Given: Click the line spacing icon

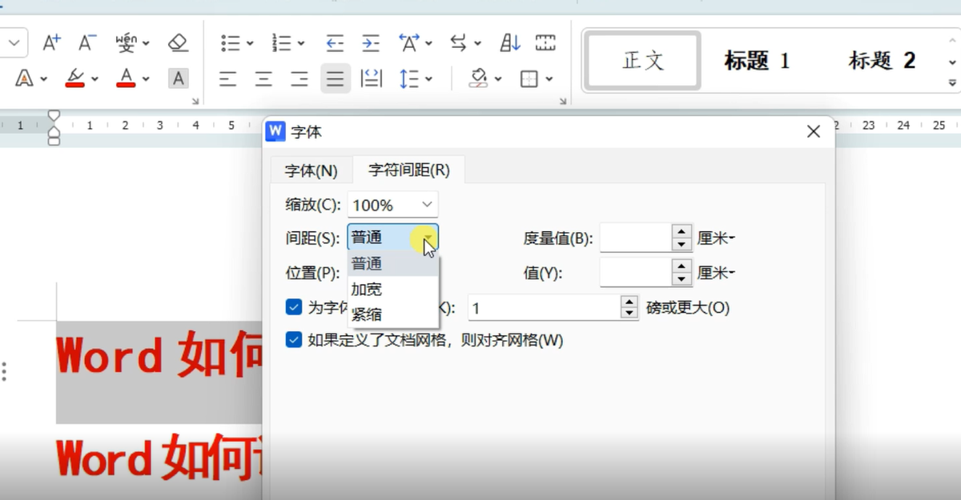Looking at the screenshot, I should click(409, 78).
